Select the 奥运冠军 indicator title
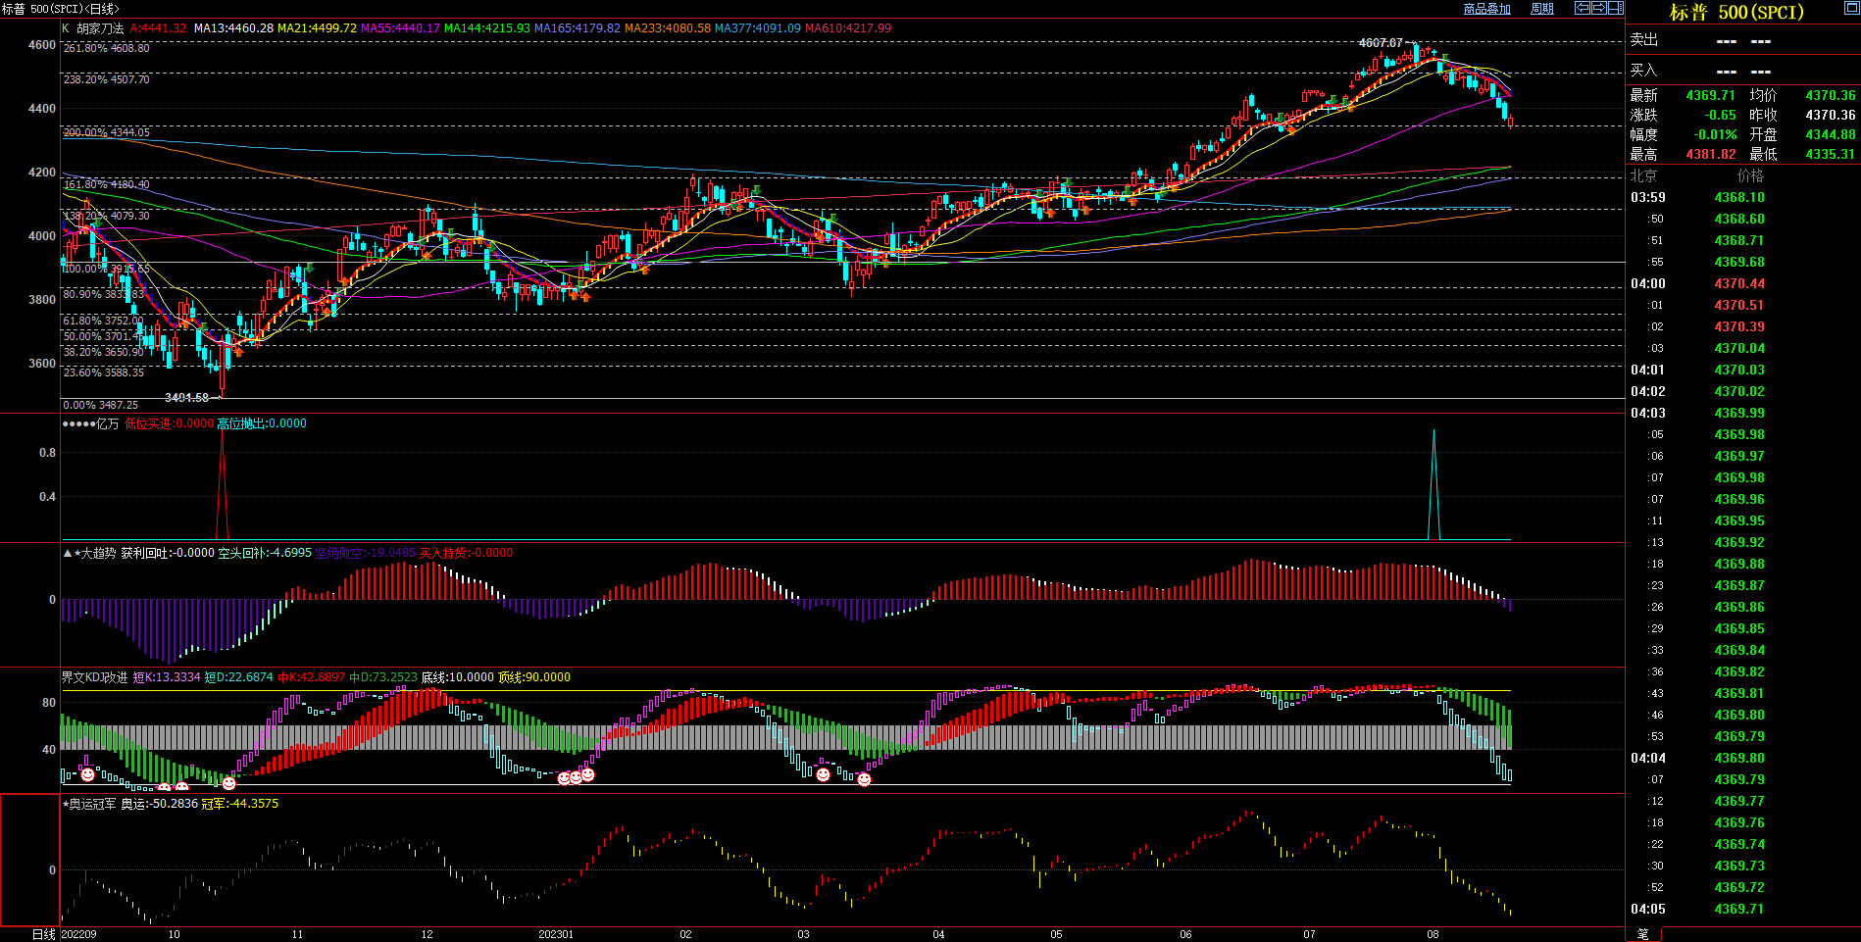This screenshot has width=1861, height=942. [92, 804]
